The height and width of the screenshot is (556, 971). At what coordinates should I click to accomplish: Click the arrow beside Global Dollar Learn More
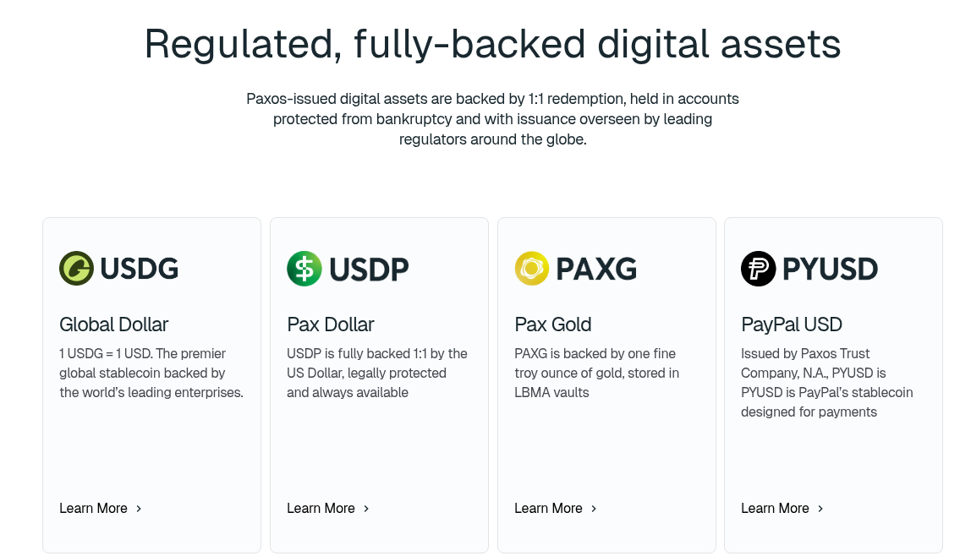139,509
